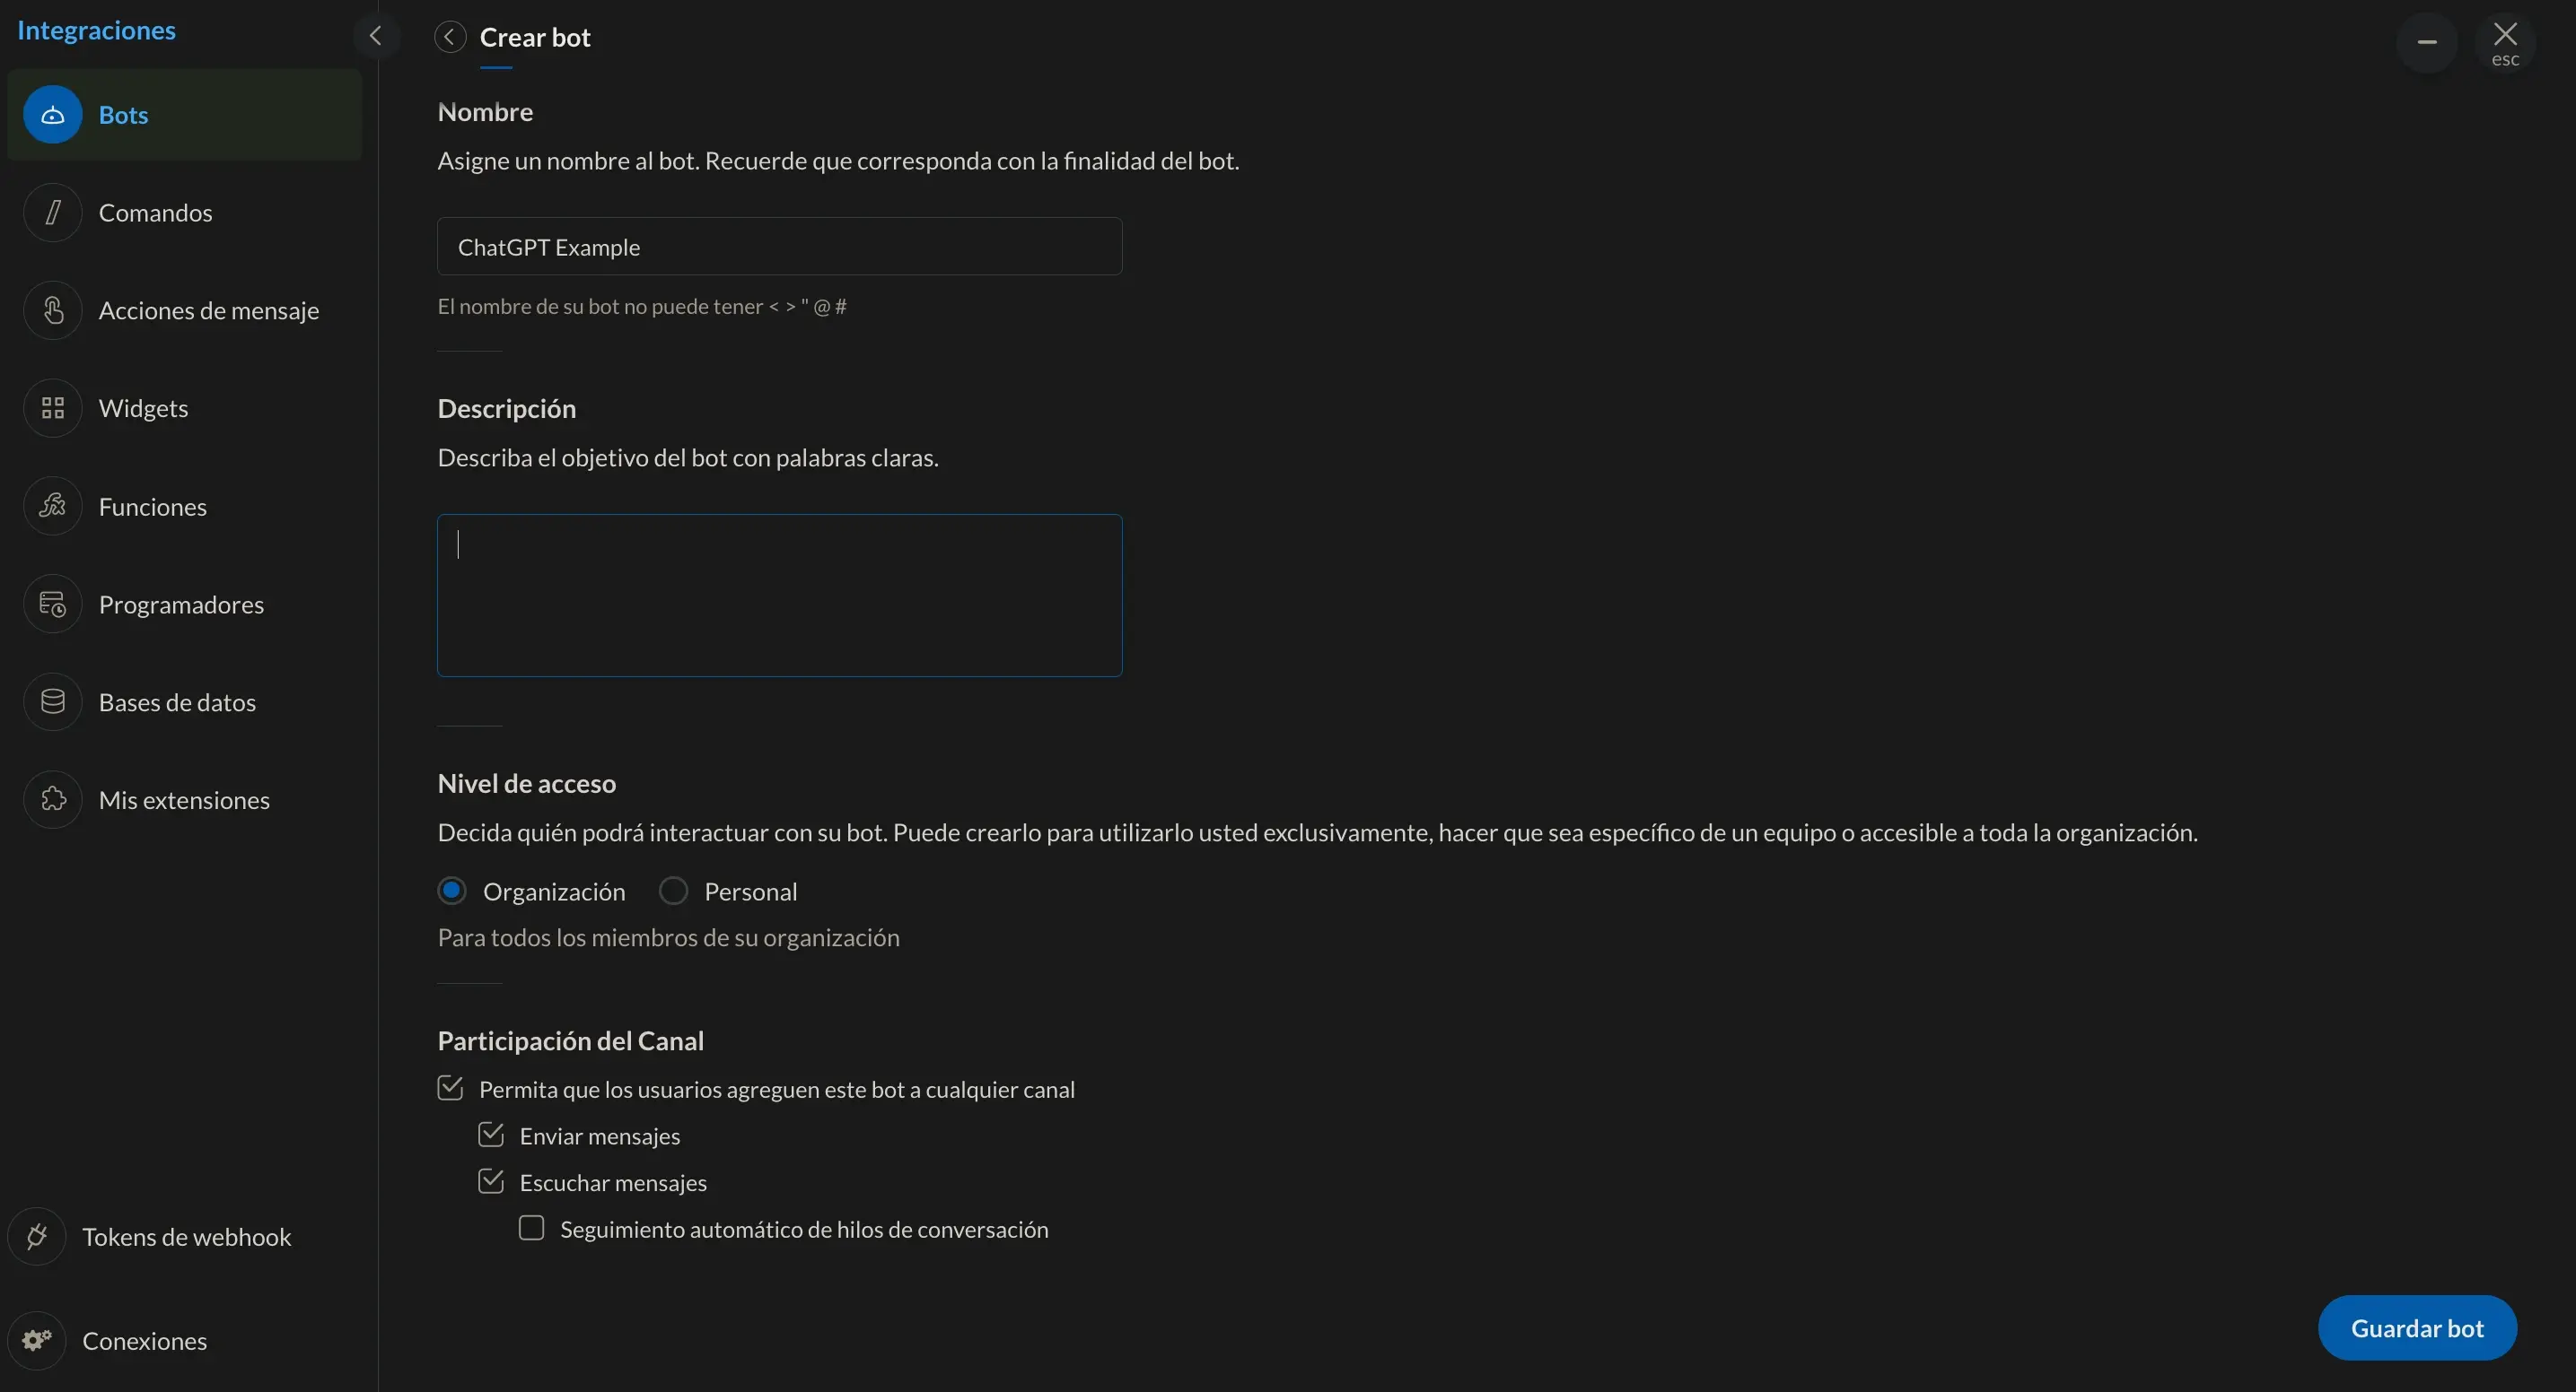The width and height of the screenshot is (2576, 1392).
Task: Open the Bots cloud icon
Action: tap(52, 115)
